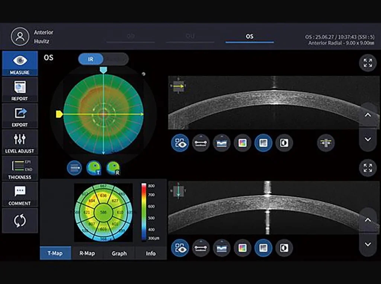Toggle the eye view button under top scan
381x284 pixels.
coord(180,143)
